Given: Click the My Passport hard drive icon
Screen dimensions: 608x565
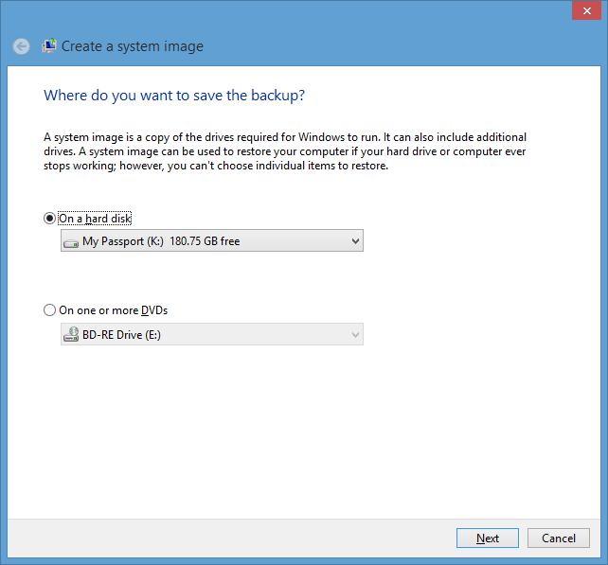Looking at the screenshot, I should pyautogui.click(x=71, y=243).
